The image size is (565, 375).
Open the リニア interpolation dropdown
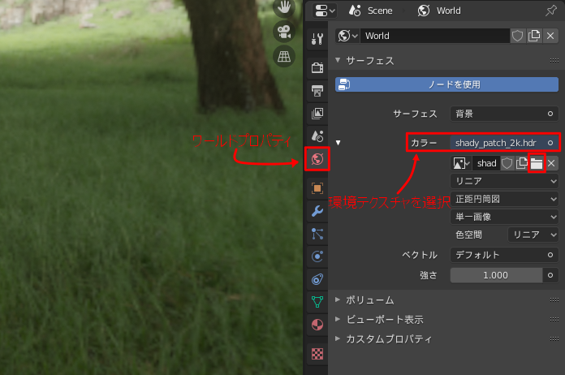[x=504, y=181]
